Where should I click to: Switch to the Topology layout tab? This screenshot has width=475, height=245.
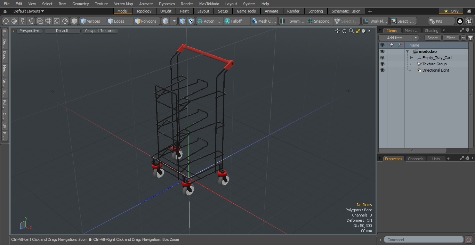coord(144,11)
